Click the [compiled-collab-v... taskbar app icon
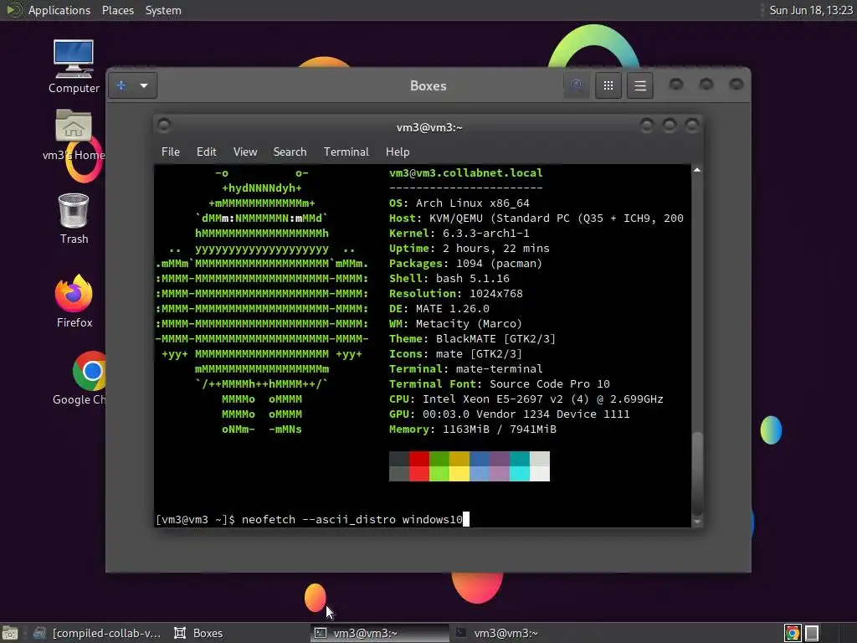Screen dimensions: 857x643 tap(39, 633)
